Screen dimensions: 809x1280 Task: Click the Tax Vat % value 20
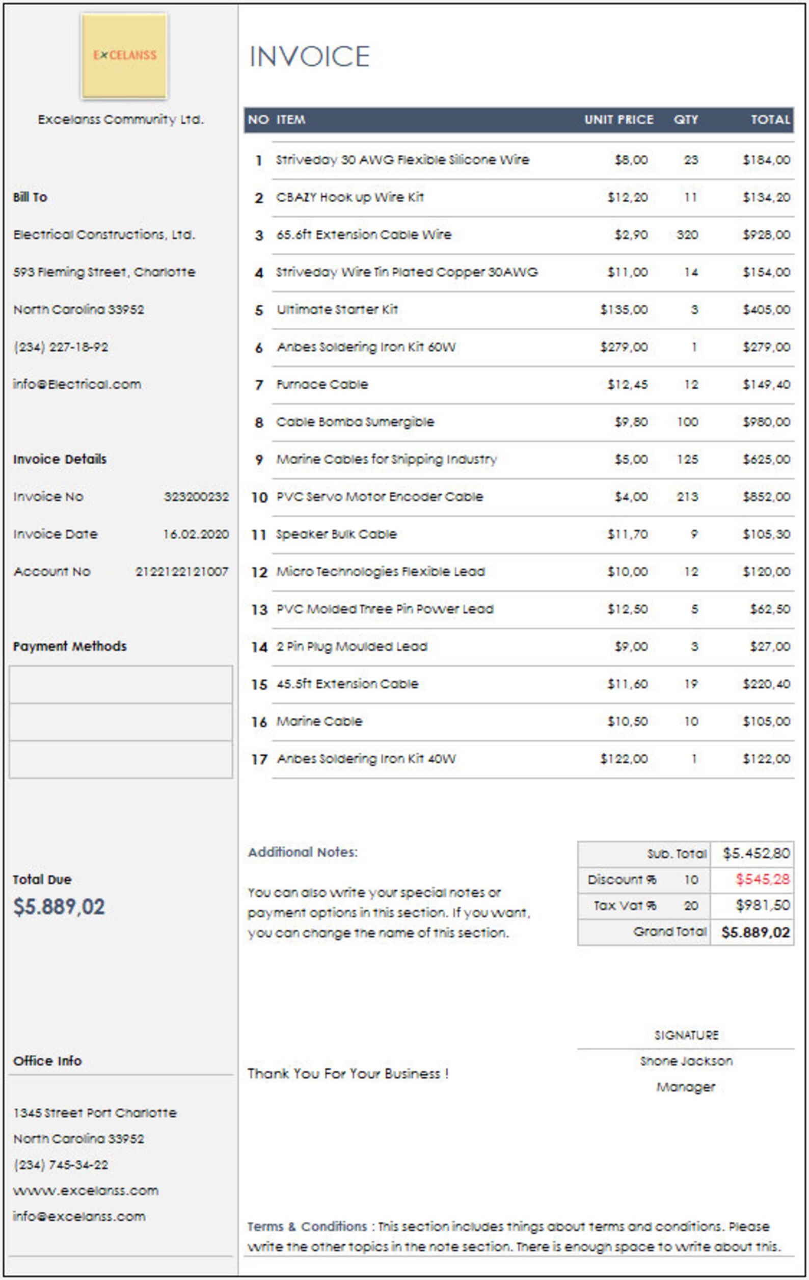tap(691, 906)
